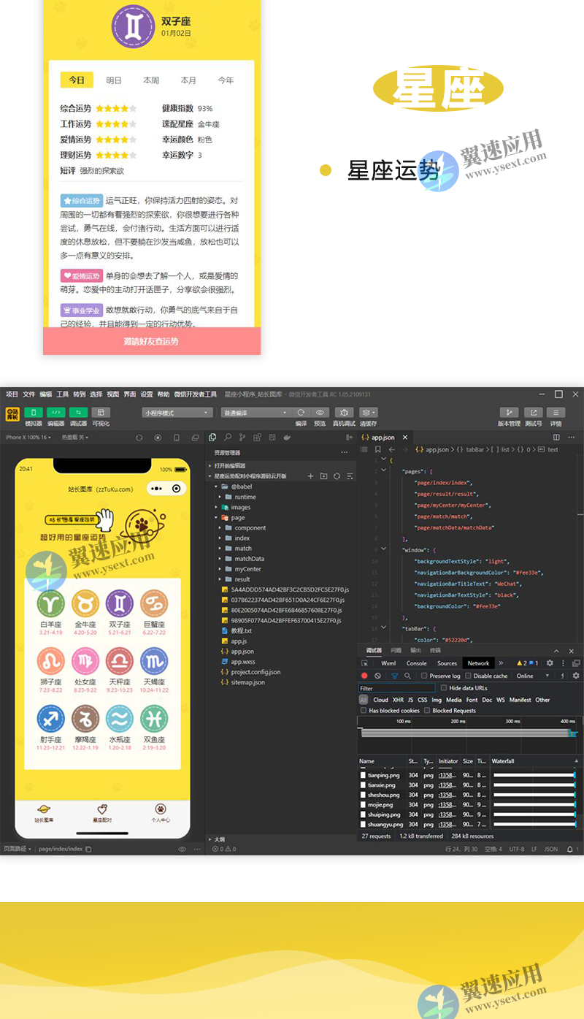The width and height of the screenshot is (584, 1019).
Task: Click the clear network requests icon
Action: (x=377, y=676)
